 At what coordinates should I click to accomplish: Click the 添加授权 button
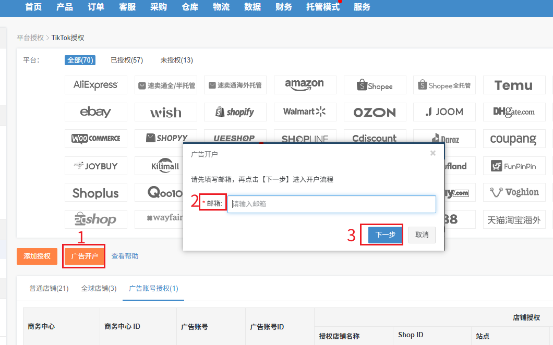tap(37, 256)
